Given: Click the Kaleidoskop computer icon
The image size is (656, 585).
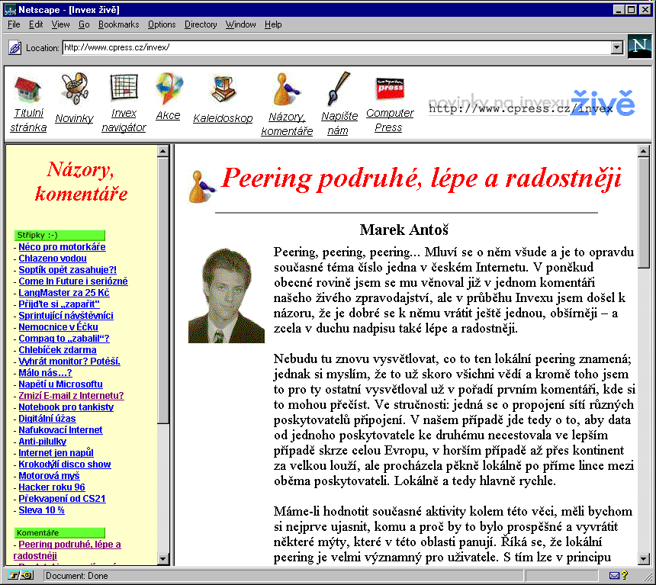Looking at the screenshot, I should [223, 88].
